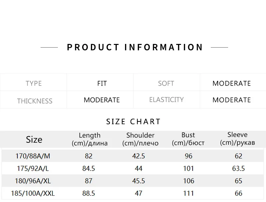Select the Bust (cm) column header

[188, 139]
